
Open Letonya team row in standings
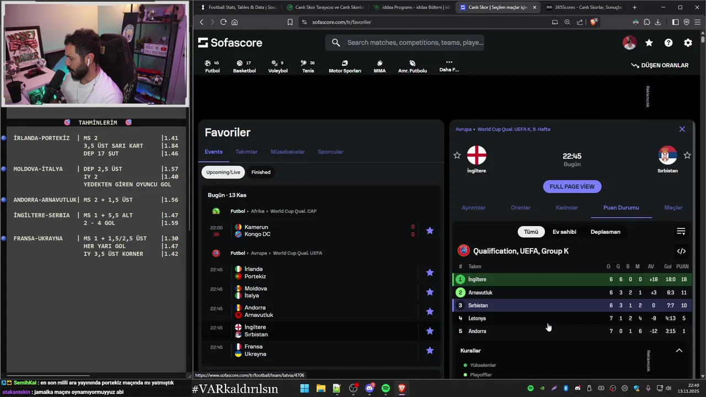pos(572,318)
